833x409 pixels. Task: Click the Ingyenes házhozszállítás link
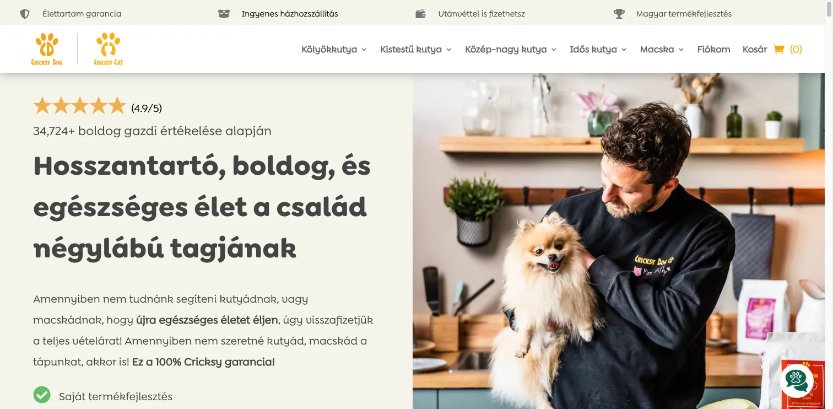tap(290, 14)
